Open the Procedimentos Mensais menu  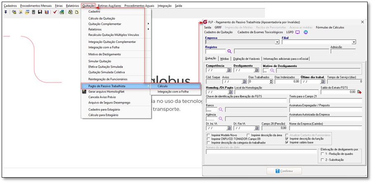[36, 6]
